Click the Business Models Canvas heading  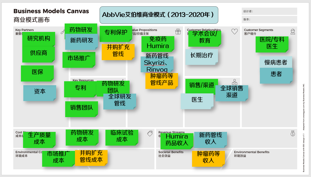pos(51,11)
